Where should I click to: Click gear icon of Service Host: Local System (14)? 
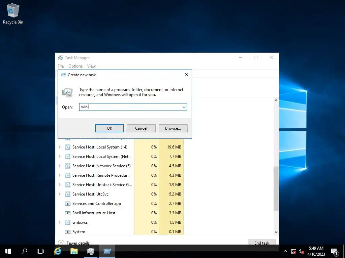(67, 147)
